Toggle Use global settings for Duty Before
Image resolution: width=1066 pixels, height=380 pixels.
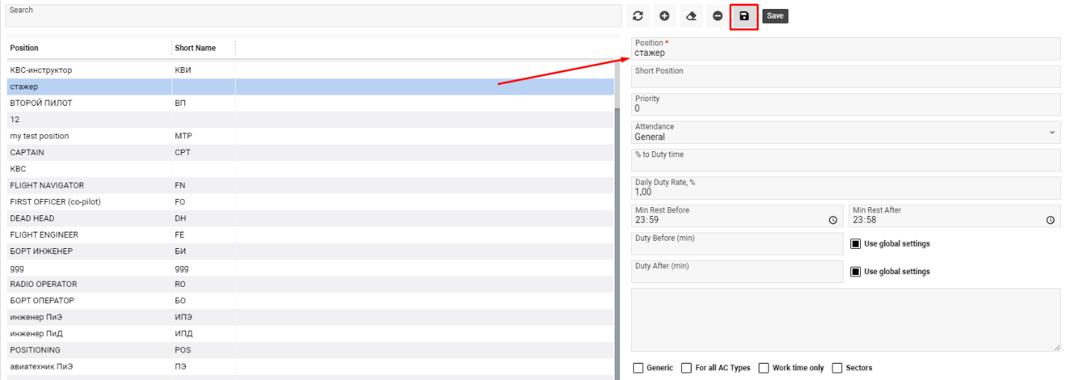pos(856,244)
